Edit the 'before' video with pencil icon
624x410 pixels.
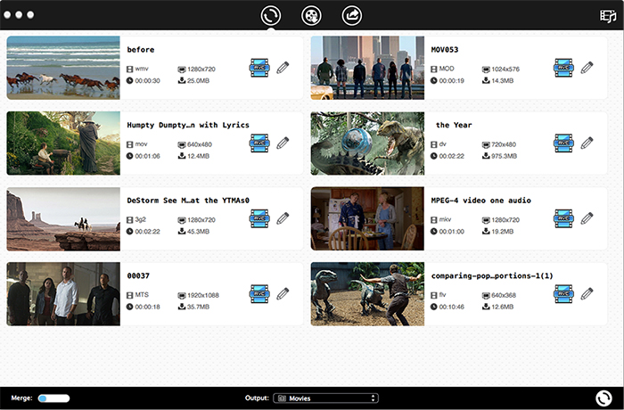283,68
